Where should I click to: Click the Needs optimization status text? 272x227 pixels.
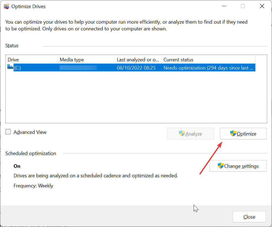(208, 68)
